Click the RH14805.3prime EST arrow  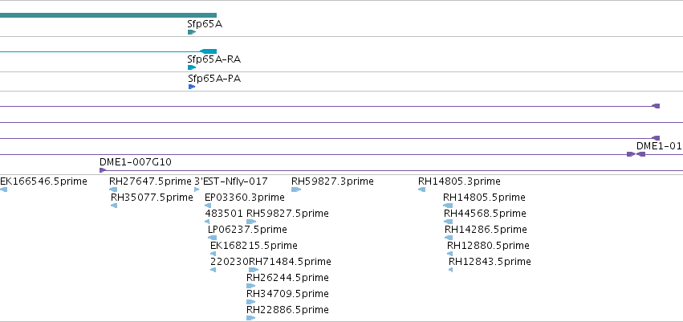click(x=421, y=190)
